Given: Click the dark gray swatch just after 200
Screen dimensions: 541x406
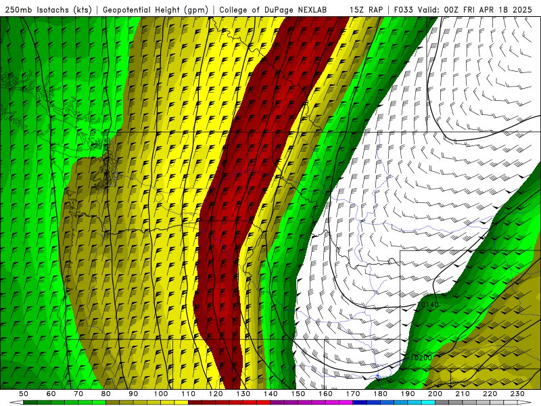Looking at the screenshot, I should click(x=442, y=403).
